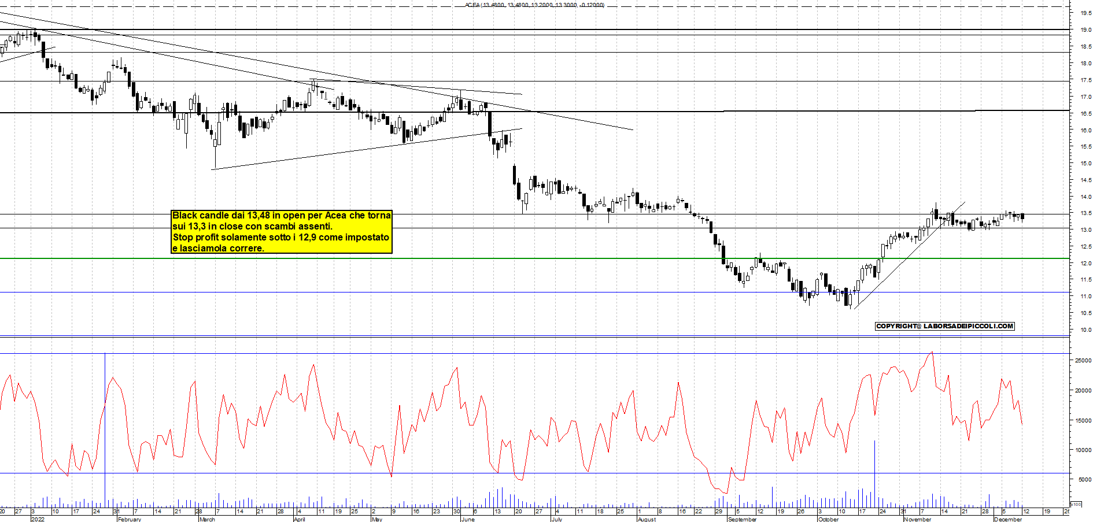
Task: Click the September month label
Action: 743,519
